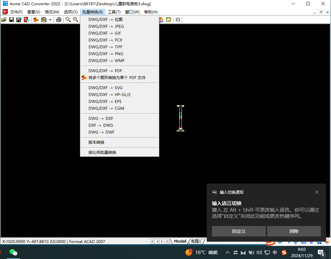
Task: Open the 文件(F) menu
Action: pos(16,12)
